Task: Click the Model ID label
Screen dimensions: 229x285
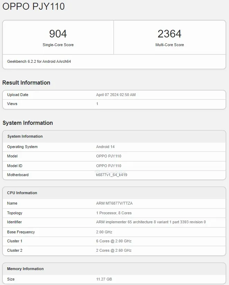Action: tap(15, 166)
